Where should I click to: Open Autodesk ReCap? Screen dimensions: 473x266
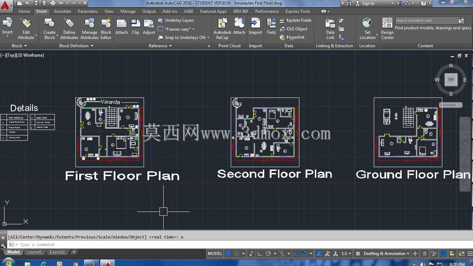(x=222, y=29)
